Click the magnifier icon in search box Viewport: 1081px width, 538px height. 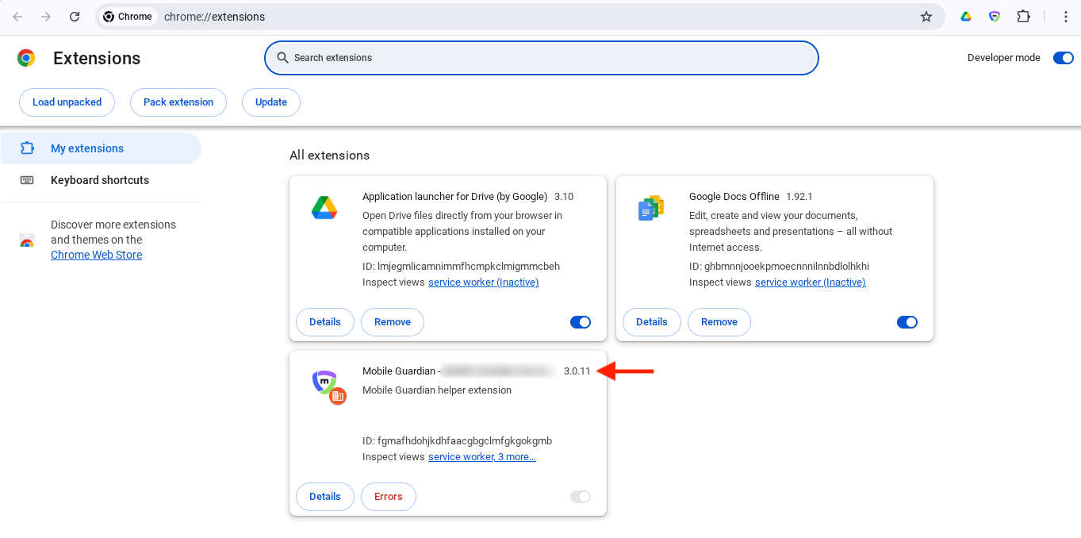tap(282, 58)
